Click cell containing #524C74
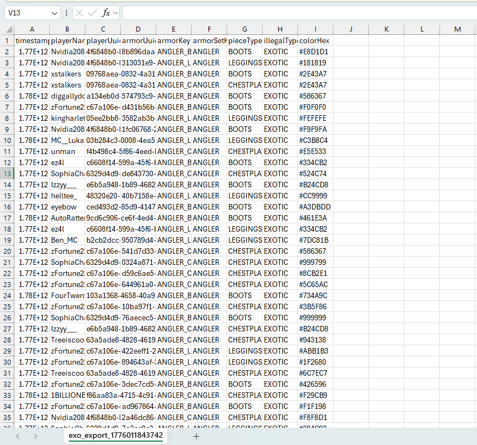 tap(315, 173)
